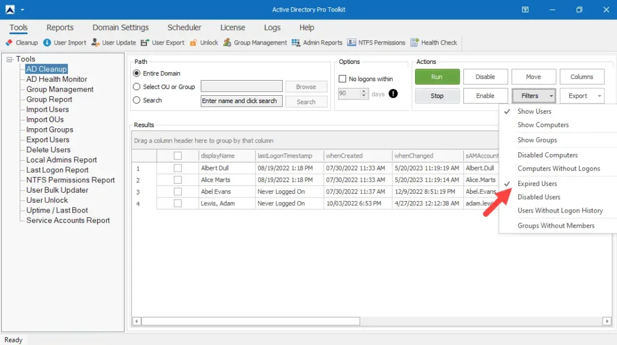Screen dimensions: 617x345
Task: Choose Computers Without Logons filter
Action: (x=557, y=169)
